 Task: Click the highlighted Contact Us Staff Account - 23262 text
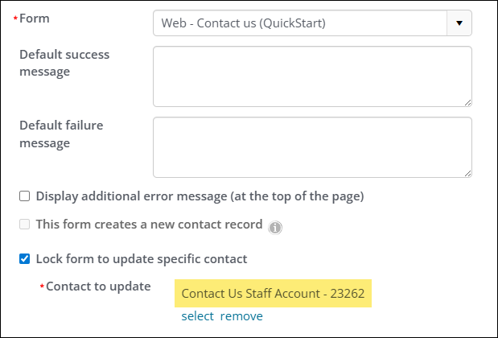[273, 294]
